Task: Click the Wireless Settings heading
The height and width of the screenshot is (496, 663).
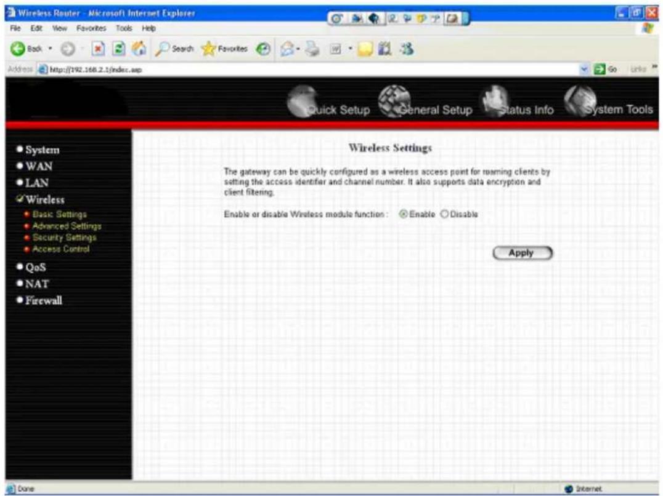Action: [390, 148]
